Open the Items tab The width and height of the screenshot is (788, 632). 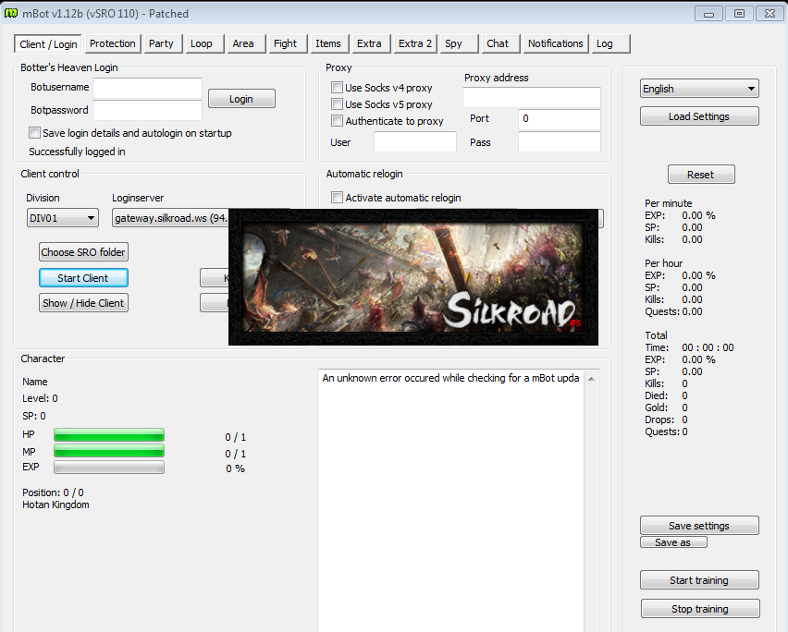pos(328,43)
